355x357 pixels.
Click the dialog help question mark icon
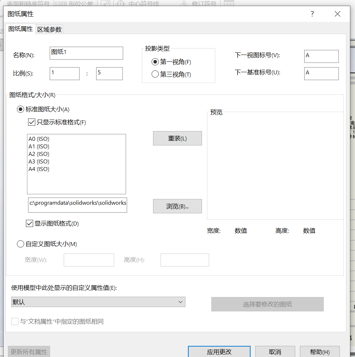(312, 14)
